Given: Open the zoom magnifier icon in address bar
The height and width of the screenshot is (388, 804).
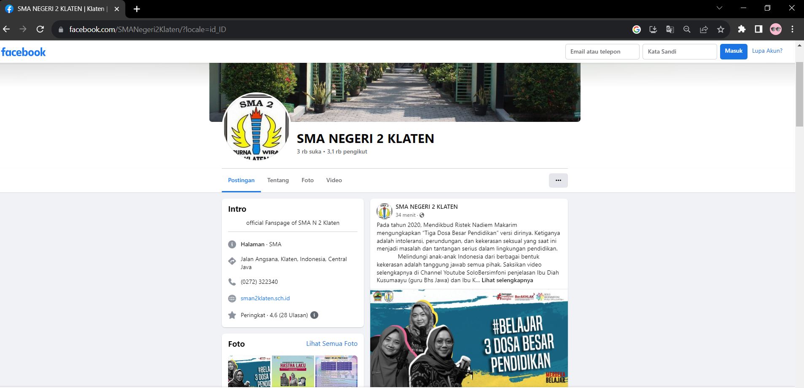Looking at the screenshot, I should tap(687, 29).
